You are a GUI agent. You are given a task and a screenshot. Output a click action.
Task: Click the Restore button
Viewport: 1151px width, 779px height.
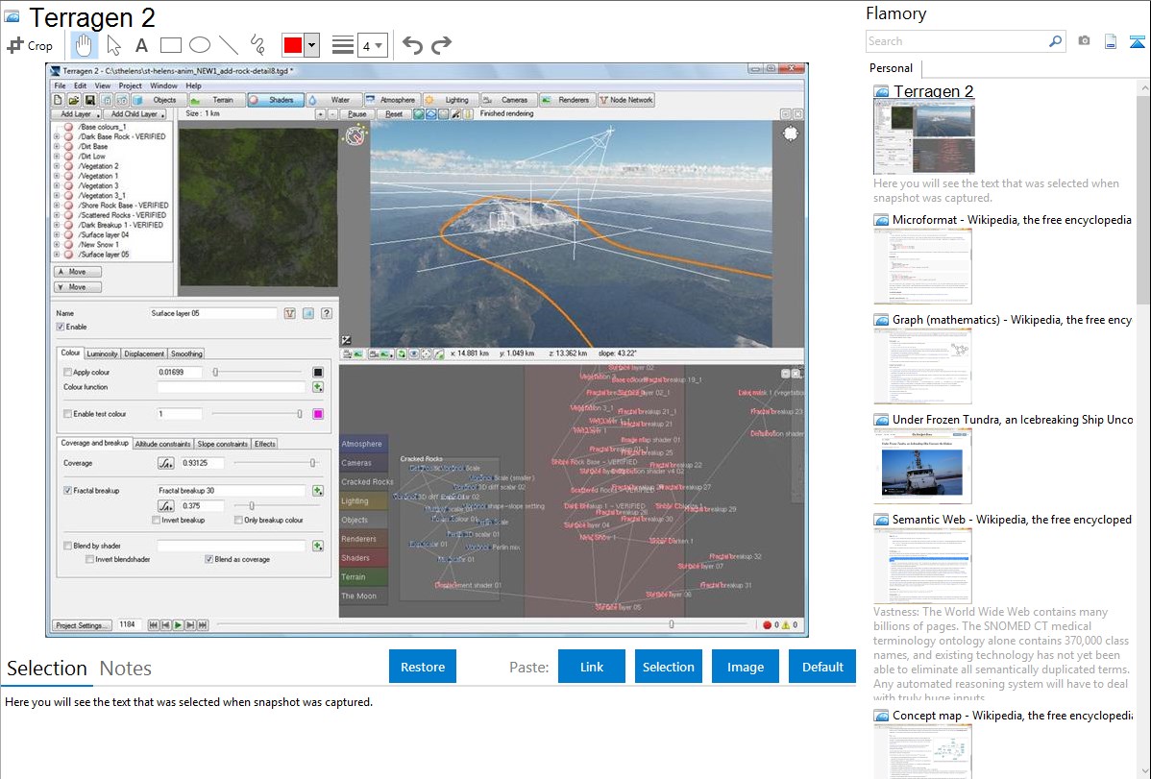point(423,667)
